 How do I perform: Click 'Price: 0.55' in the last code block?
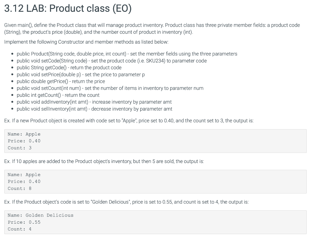pyautogui.click(x=24, y=222)
